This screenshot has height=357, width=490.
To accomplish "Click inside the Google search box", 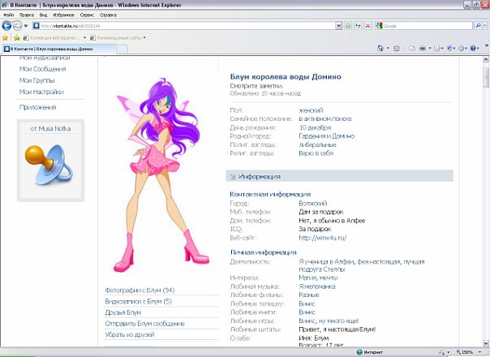I will [x=426, y=25].
